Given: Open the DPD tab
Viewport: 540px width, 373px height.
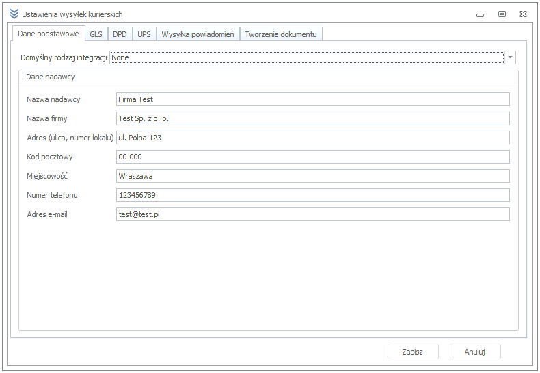Looking at the screenshot, I should point(120,34).
